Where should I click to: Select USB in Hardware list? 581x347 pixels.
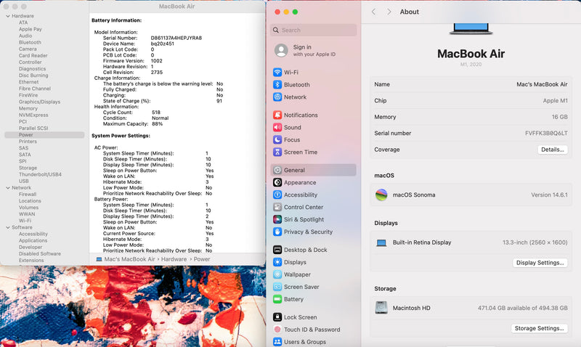click(24, 181)
